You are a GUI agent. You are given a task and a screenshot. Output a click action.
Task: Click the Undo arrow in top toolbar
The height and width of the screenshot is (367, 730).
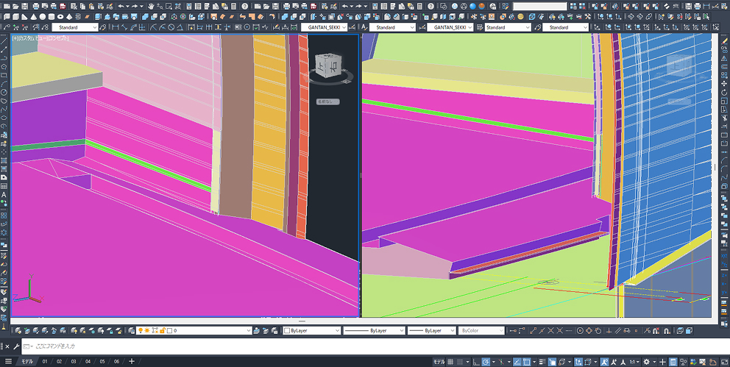point(121,6)
